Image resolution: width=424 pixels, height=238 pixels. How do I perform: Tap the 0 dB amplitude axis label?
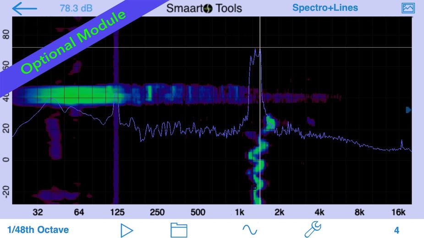(x=6, y=159)
